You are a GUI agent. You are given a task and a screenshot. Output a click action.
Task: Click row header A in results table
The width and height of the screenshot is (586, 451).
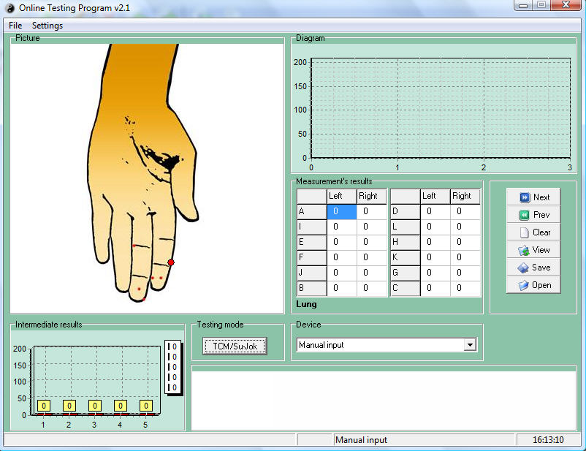coord(312,212)
